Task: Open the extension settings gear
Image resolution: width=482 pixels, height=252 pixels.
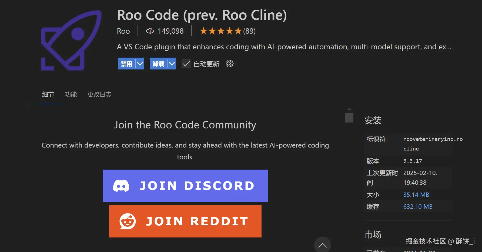Action: pyautogui.click(x=230, y=64)
